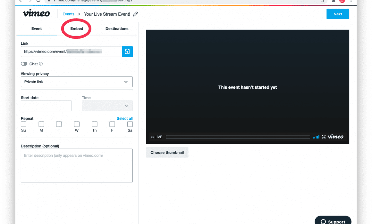Check the W repeat checkbox
Image resolution: width=372 pixels, height=224 pixels.
pyautogui.click(x=77, y=124)
